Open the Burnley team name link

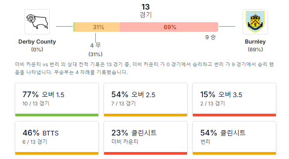[255, 42]
